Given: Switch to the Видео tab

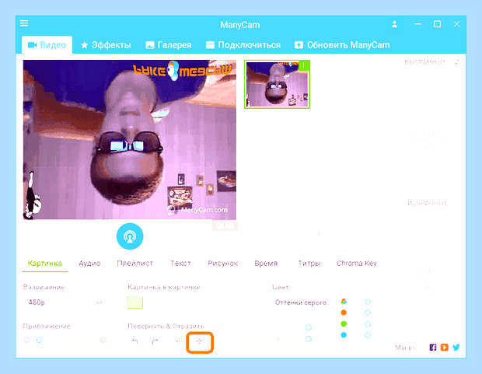Looking at the screenshot, I should pyautogui.click(x=47, y=45).
